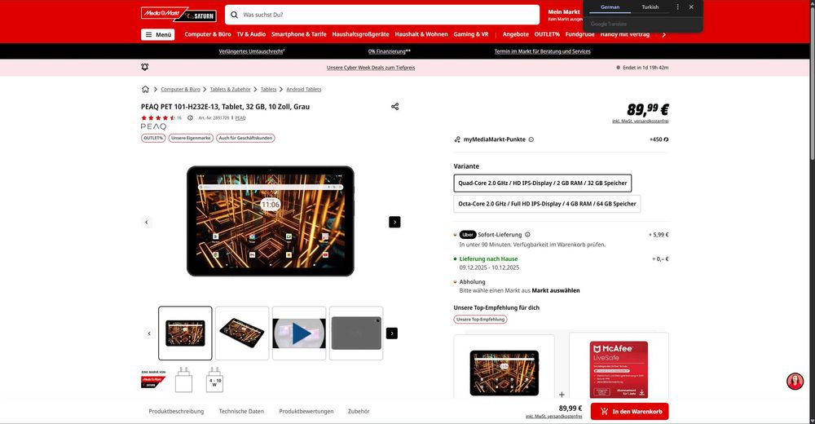Image resolution: width=815 pixels, height=424 pixels.
Task: Open Angebote offers link
Action: (x=516, y=34)
